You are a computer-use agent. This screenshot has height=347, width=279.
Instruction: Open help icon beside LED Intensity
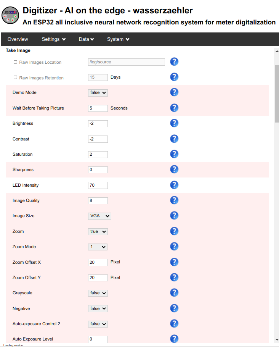click(174, 185)
